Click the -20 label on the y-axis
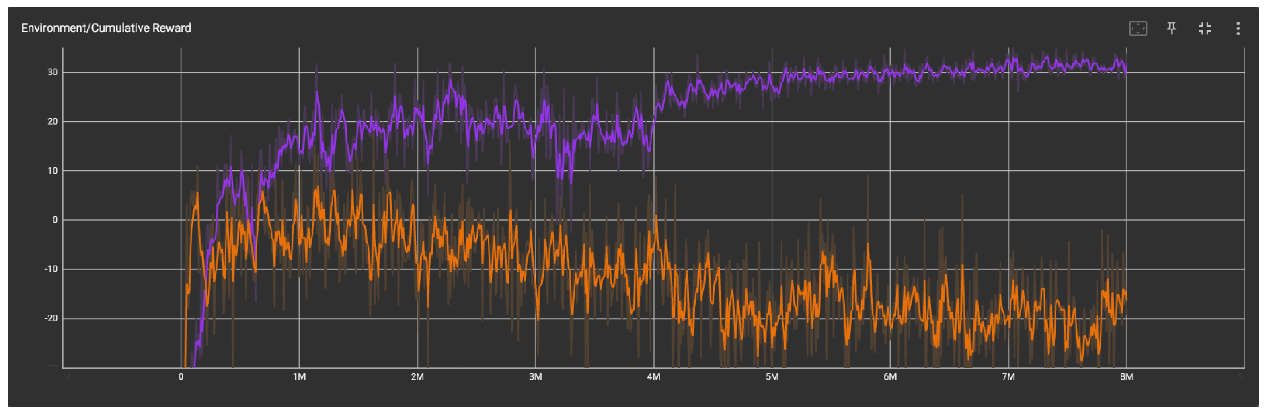The width and height of the screenshot is (1265, 415). 51,318
